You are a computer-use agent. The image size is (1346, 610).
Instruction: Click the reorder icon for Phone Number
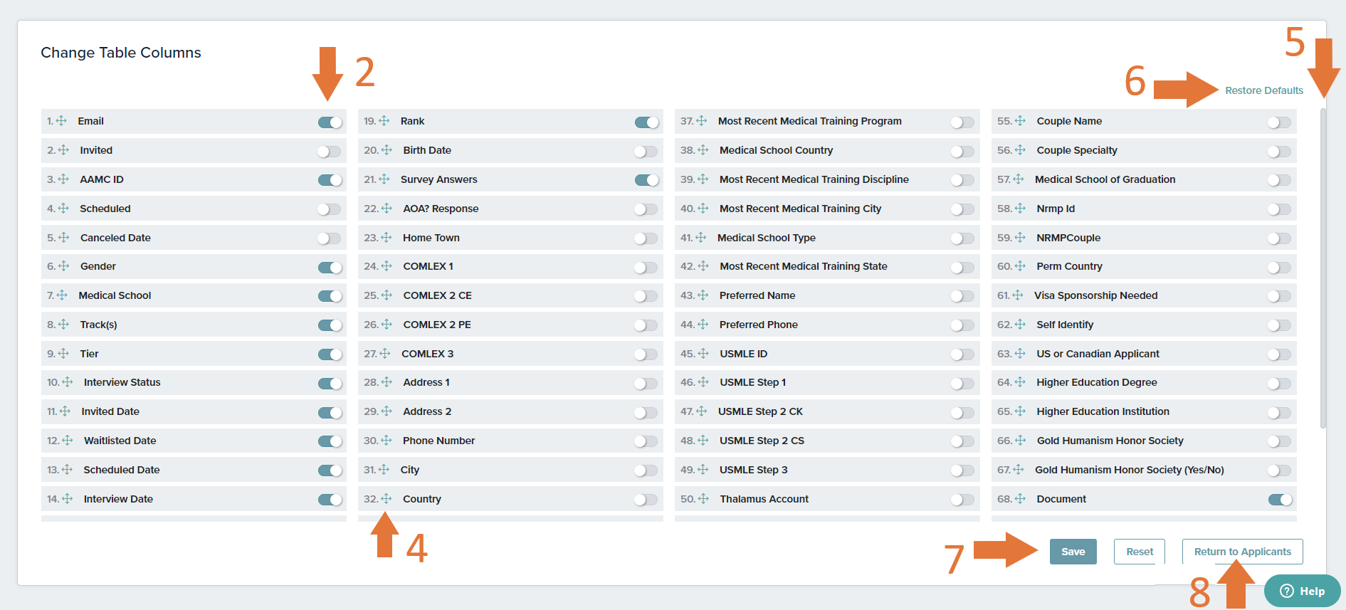387,441
